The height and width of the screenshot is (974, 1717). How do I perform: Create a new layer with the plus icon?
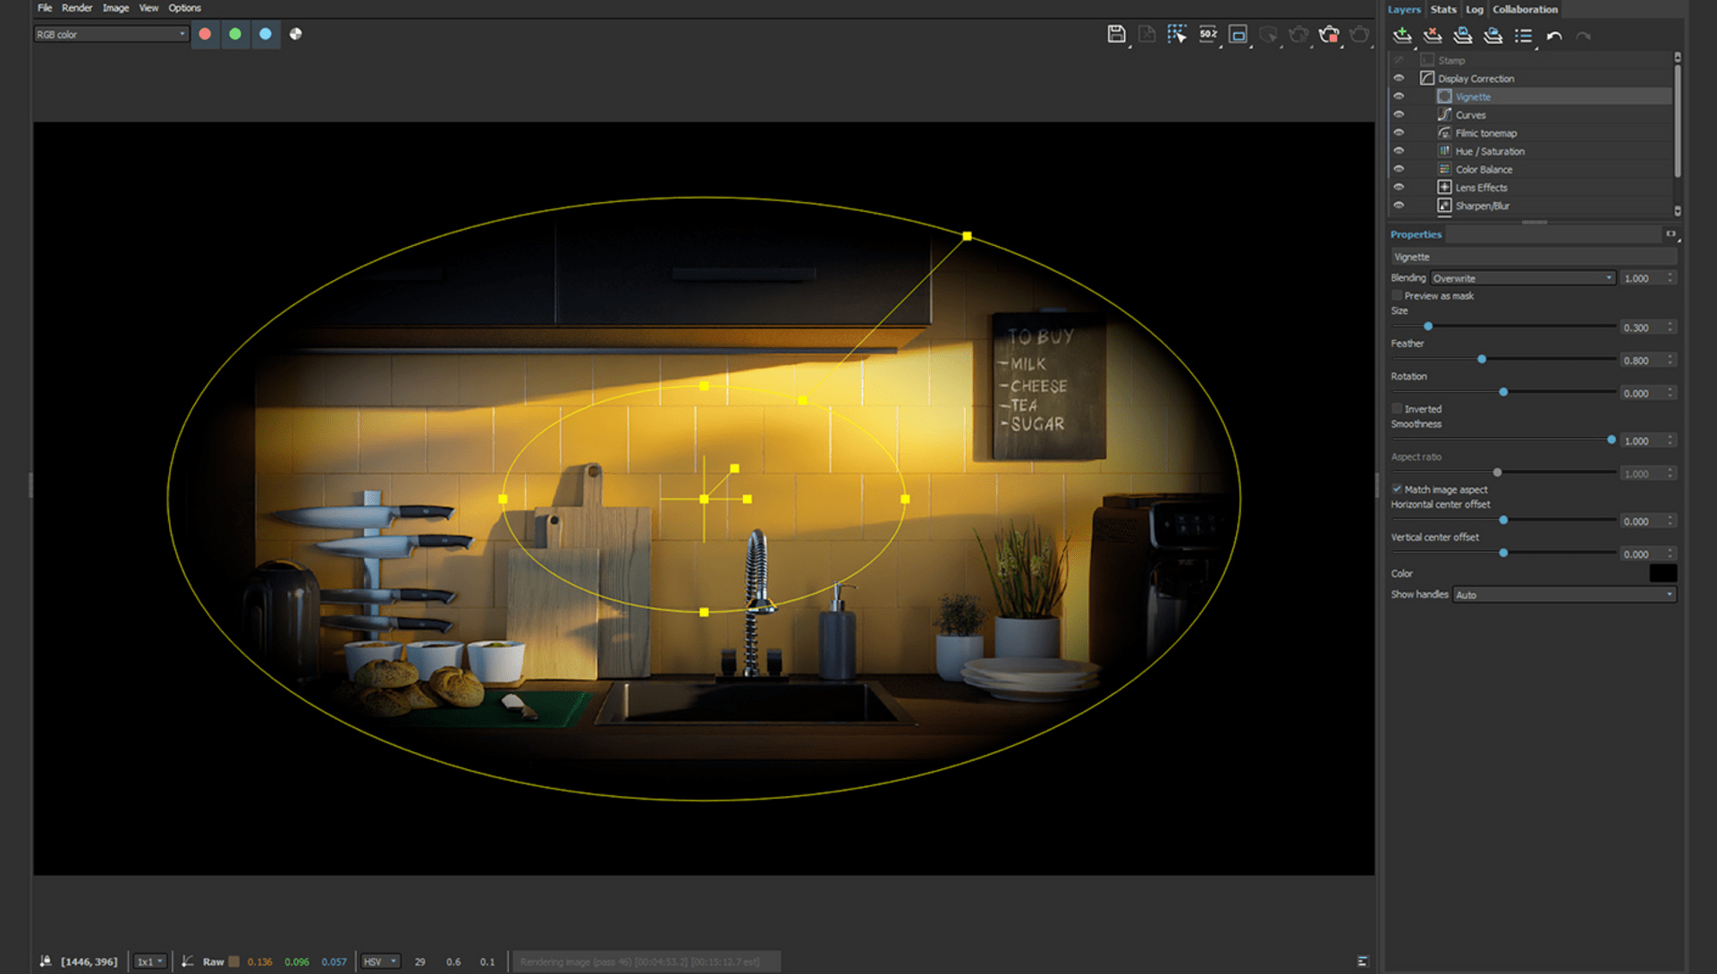click(1402, 36)
